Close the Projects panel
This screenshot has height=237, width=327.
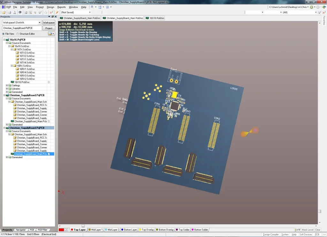pos(56,17)
